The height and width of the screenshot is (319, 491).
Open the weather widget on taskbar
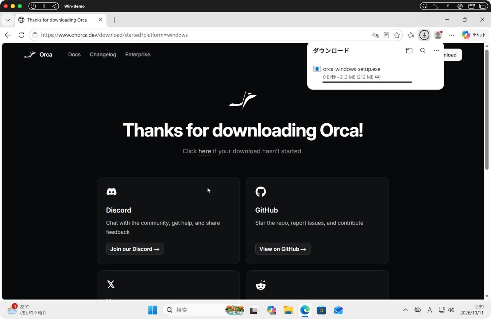click(x=27, y=309)
